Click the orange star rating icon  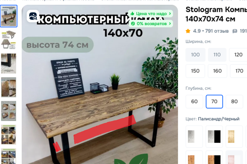click(188, 31)
